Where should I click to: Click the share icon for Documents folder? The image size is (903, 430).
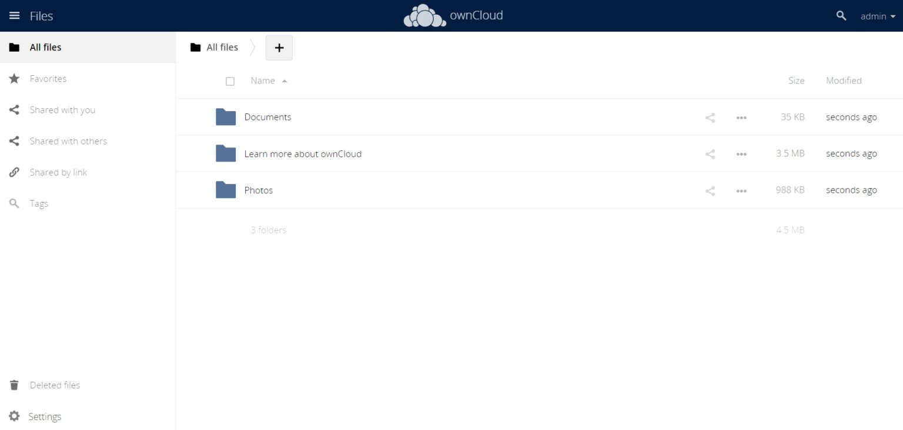(710, 117)
